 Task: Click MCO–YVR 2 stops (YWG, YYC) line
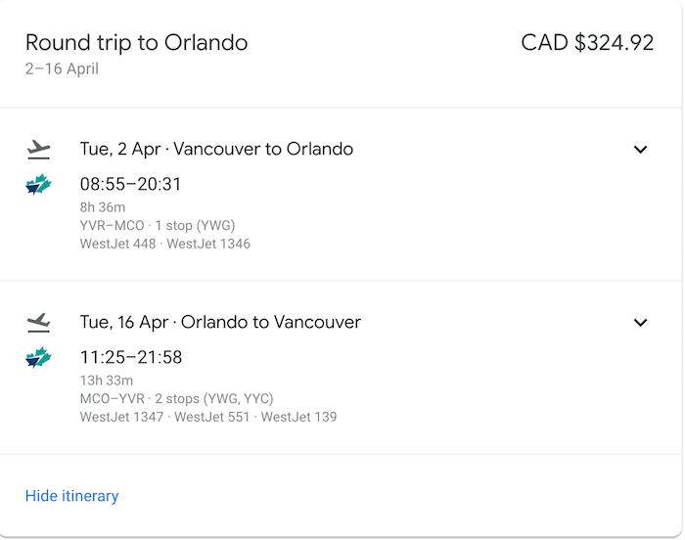coord(176,399)
